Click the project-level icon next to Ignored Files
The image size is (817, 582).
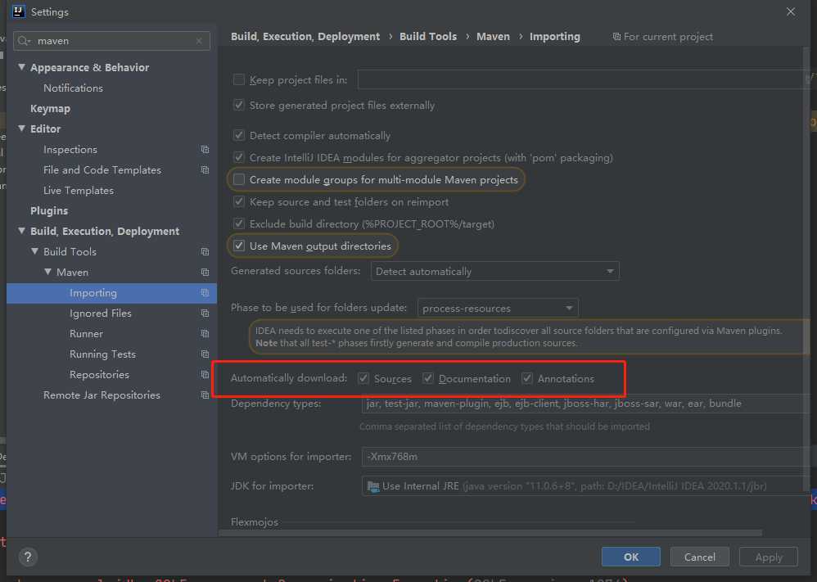click(x=205, y=314)
